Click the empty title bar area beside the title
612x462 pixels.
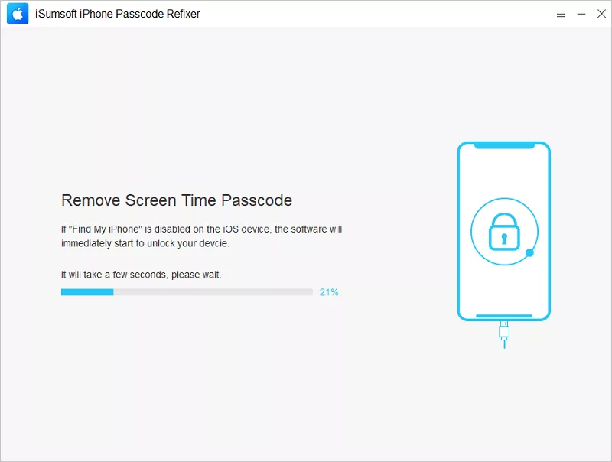click(367, 14)
